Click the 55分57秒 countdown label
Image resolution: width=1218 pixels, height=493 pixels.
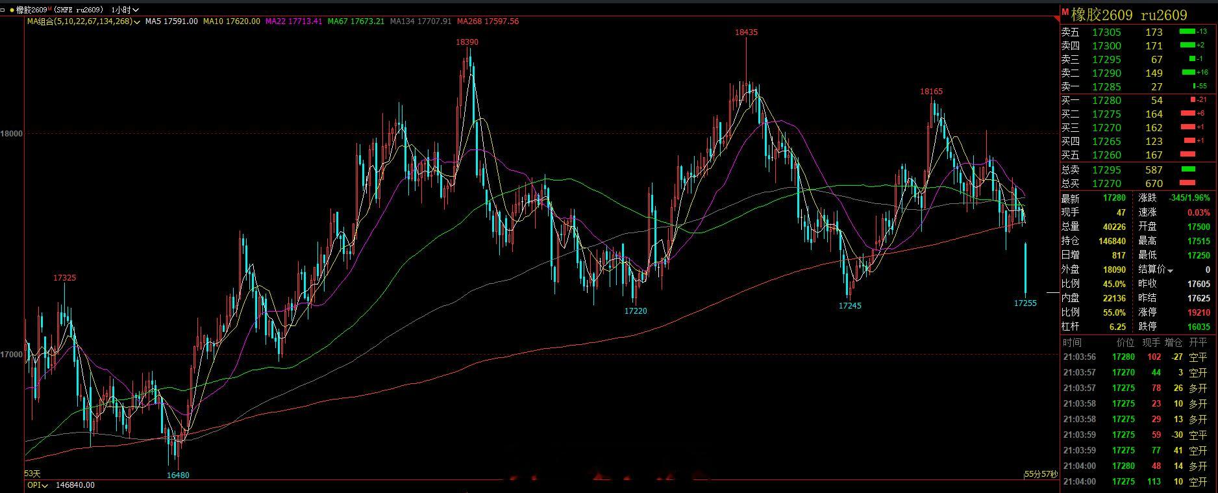1040,475
